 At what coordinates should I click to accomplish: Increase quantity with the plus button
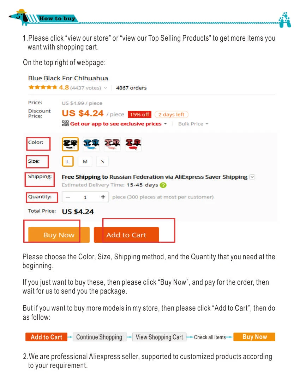pyautogui.click(x=103, y=197)
